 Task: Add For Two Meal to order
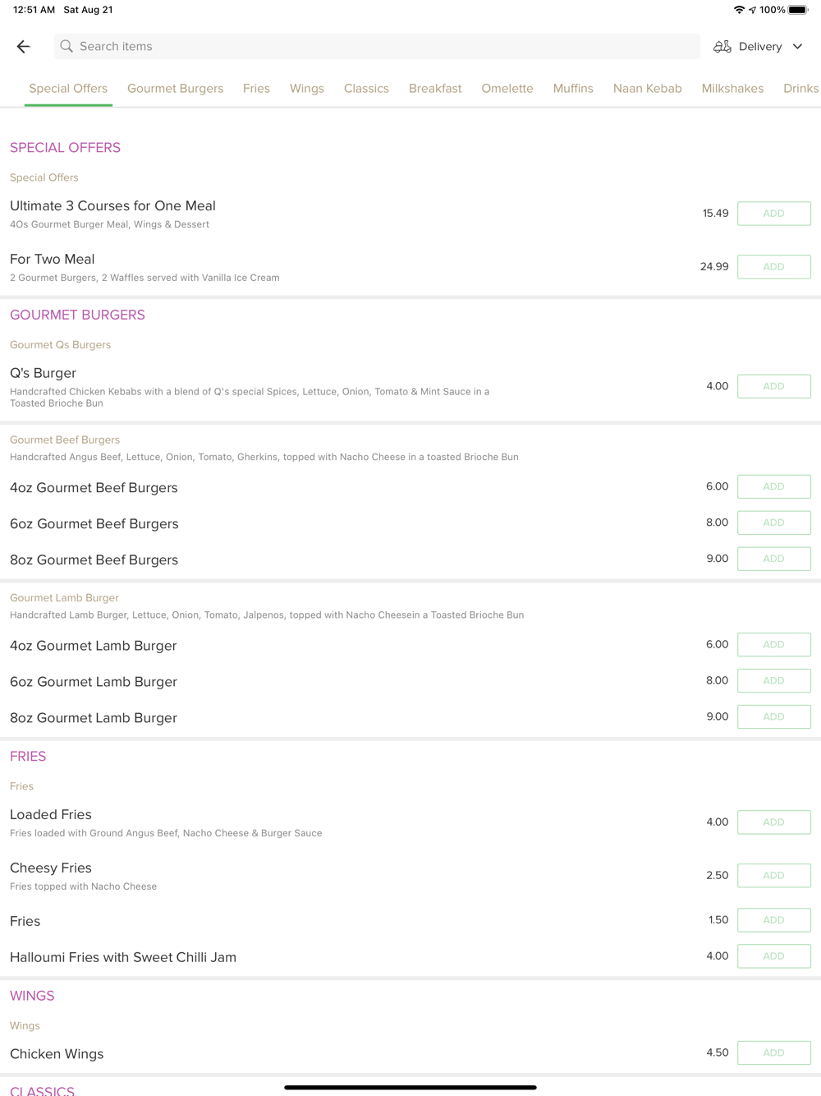tap(773, 267)
